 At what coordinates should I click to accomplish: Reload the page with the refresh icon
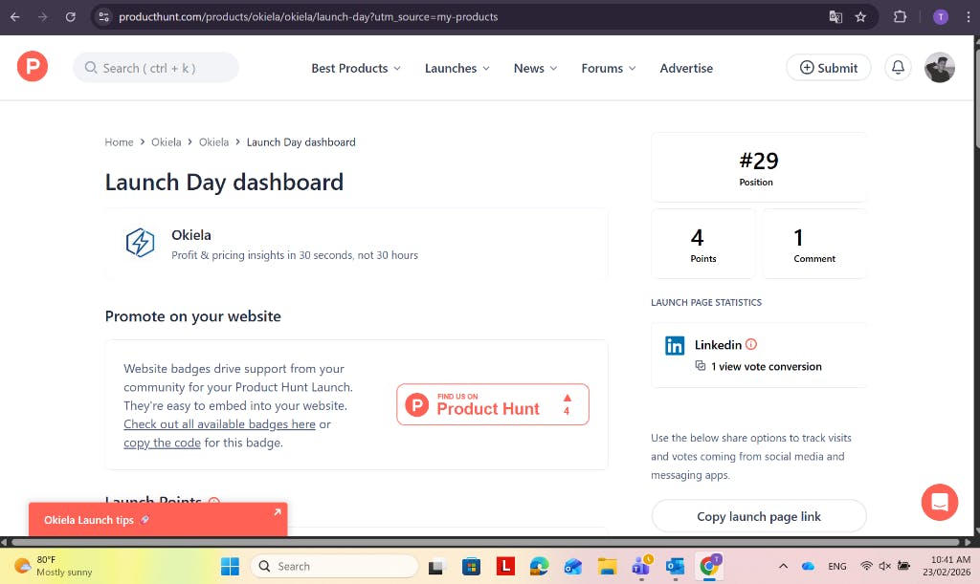coord(71,17)
